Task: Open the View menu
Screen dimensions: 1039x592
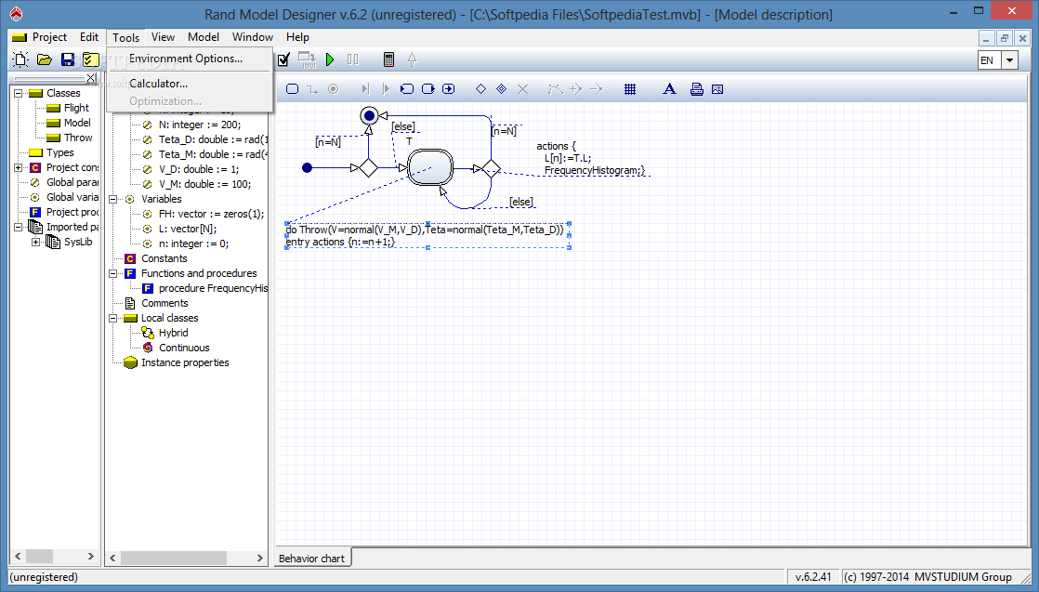Action: [x=163, y=37]
